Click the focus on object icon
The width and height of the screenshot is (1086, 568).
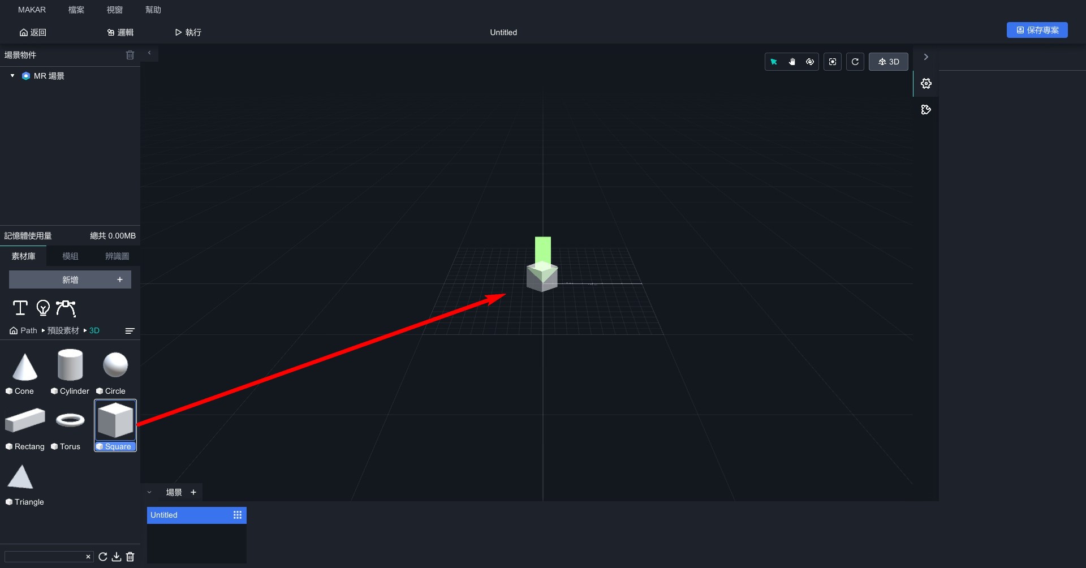pyautogui.click(x=833, y=62)
